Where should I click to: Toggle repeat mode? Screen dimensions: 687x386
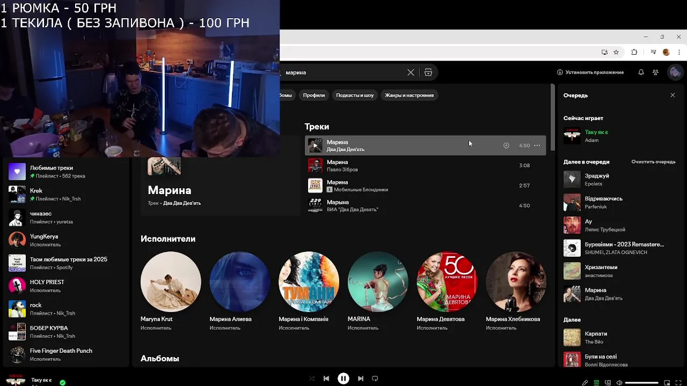(x=375, y=378)
